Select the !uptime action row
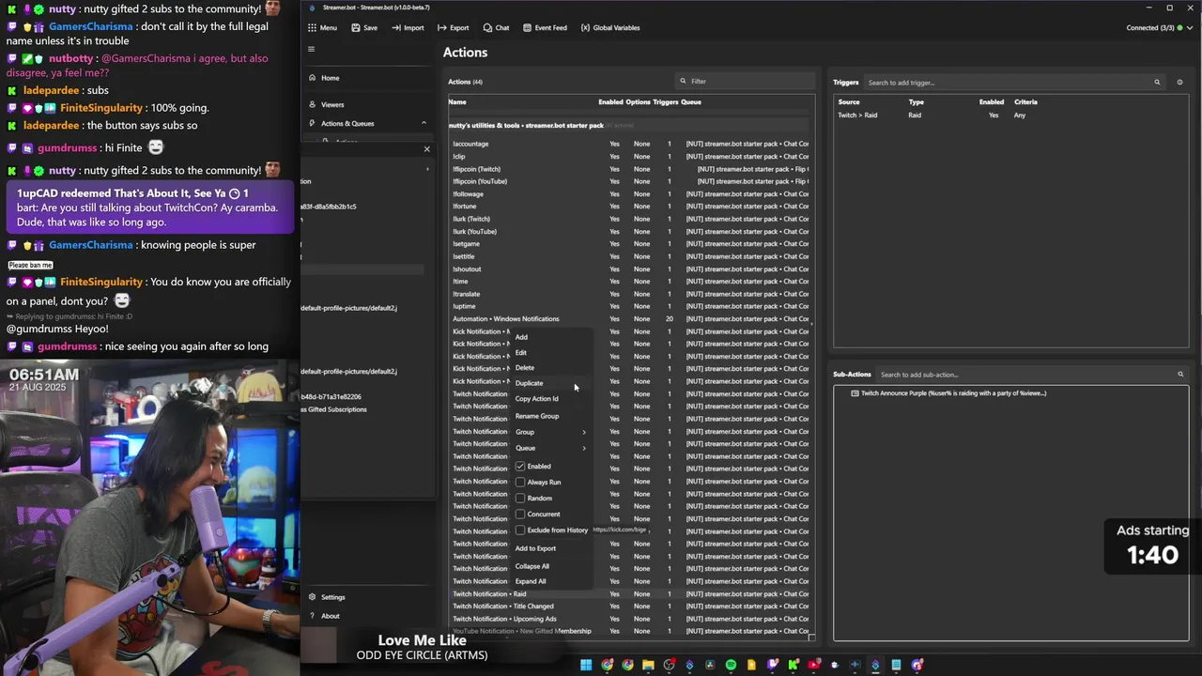The image size is (1202, 676). [x=629, y=306]
